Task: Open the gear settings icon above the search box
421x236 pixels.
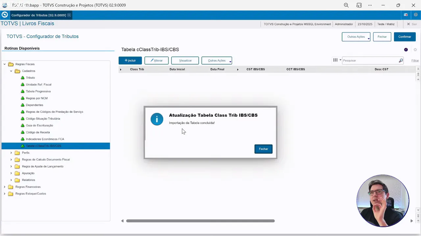Action: click(415, 50)
